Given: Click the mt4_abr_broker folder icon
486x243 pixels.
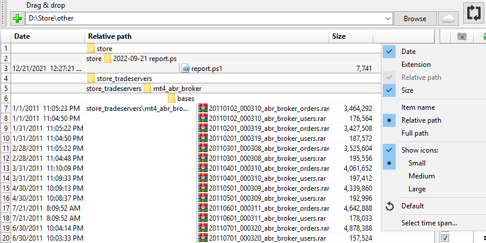Looking at the screenshot, I should (147, 88).
